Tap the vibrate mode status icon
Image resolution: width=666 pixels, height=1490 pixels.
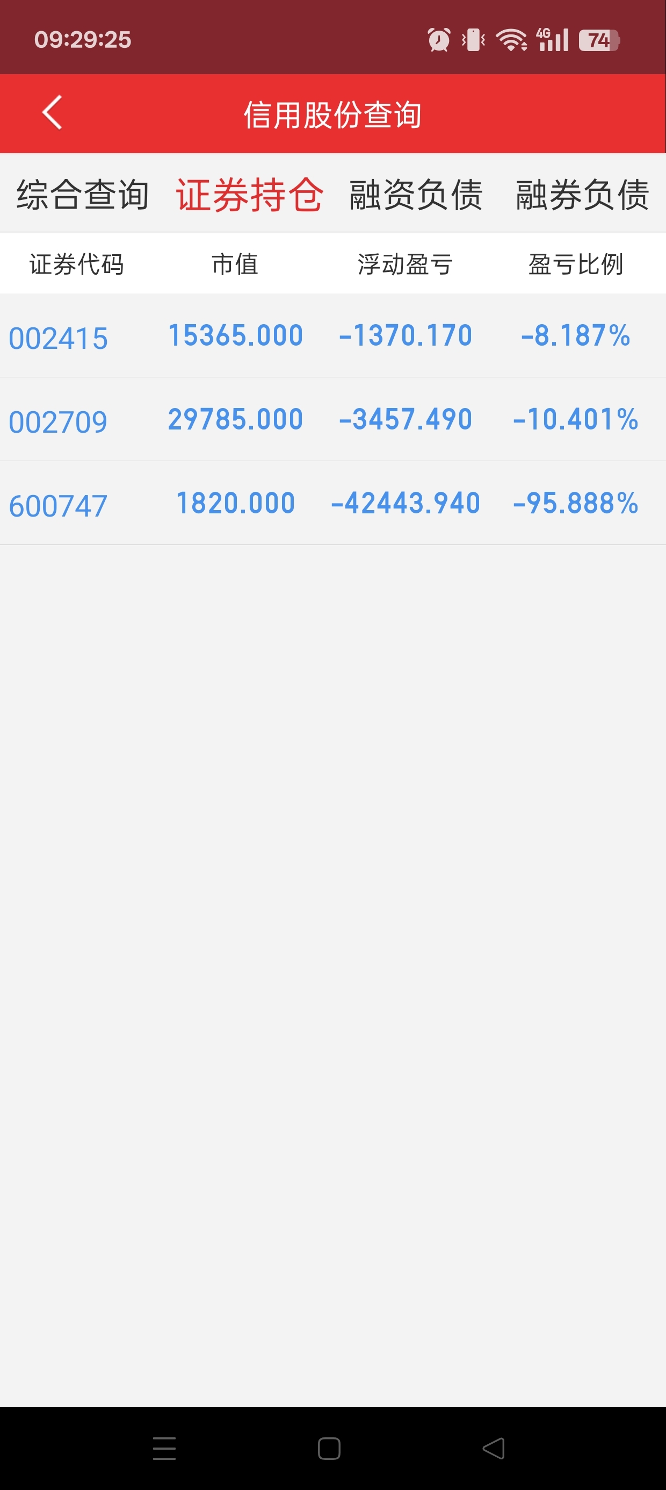click(473, 40)
